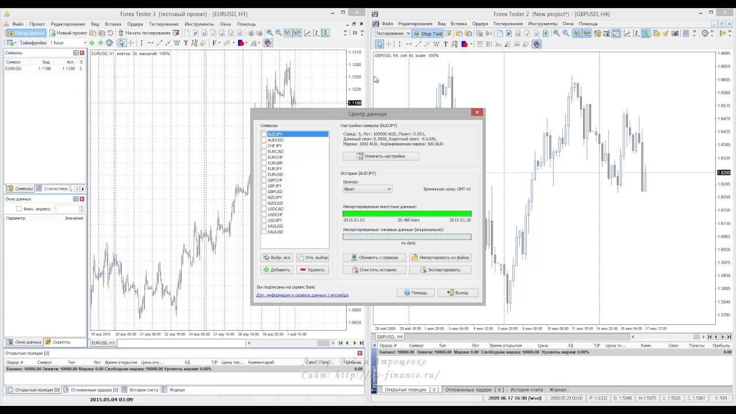Open Инструменты menu in Forex Tester 2
This screenshot has width=736, height=414.
click(543, 24)
